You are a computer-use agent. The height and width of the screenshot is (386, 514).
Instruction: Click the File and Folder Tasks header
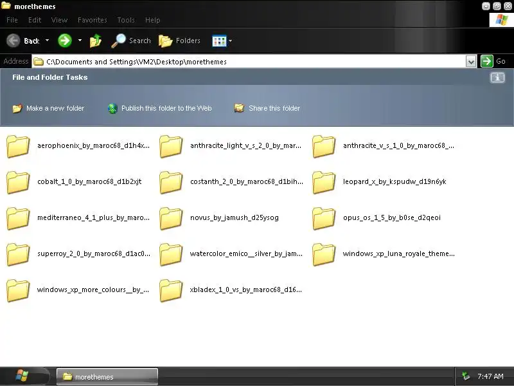click(50, 77)
